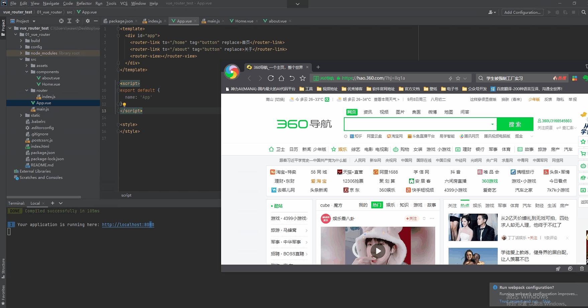Open the File menu
The width and height of the screenshot is (588, 308).
click(13, 3)
